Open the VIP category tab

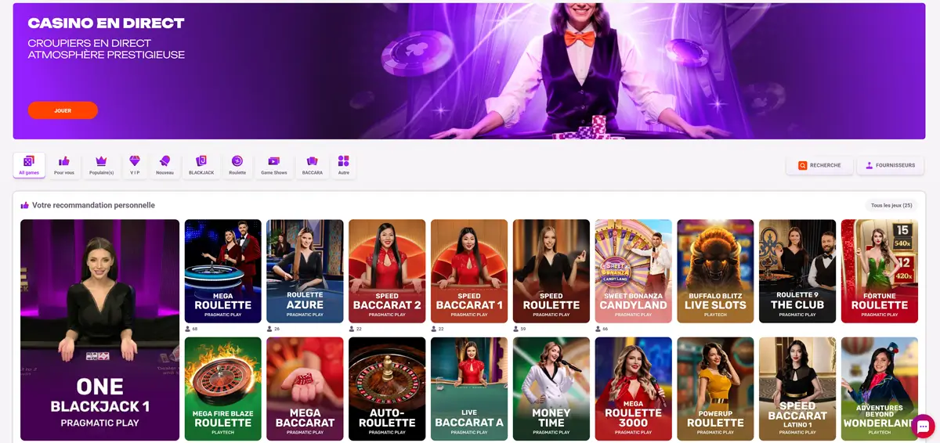135,165
